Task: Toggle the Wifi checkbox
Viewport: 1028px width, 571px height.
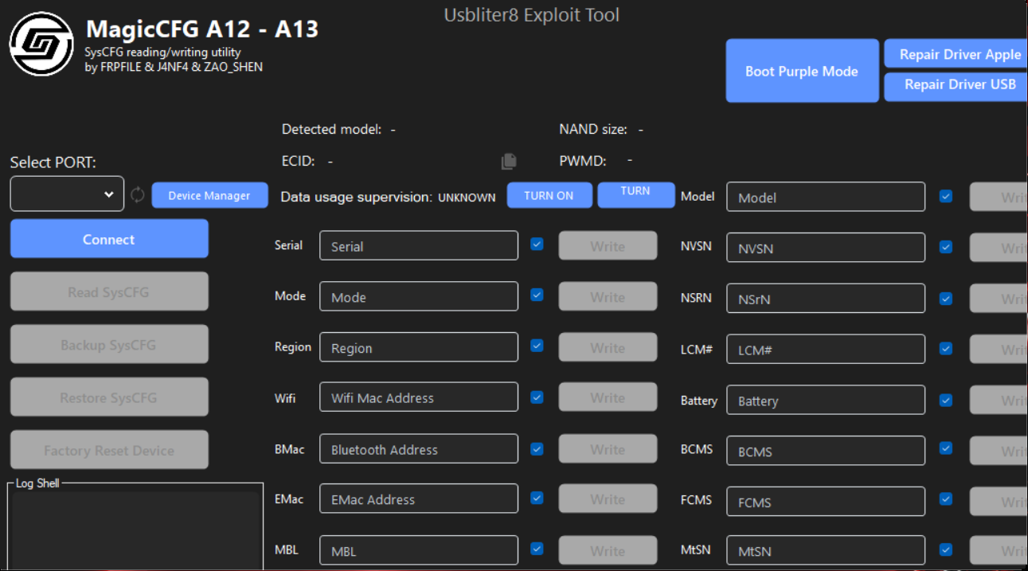Action: click(537, 397)
